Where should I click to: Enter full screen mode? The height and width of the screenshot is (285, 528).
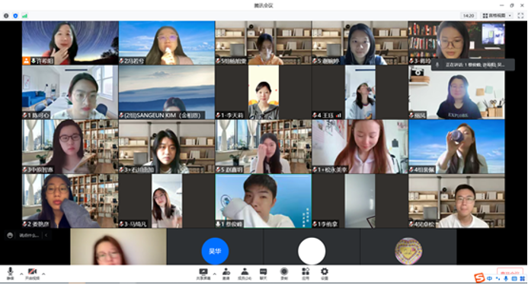(520, 16)
